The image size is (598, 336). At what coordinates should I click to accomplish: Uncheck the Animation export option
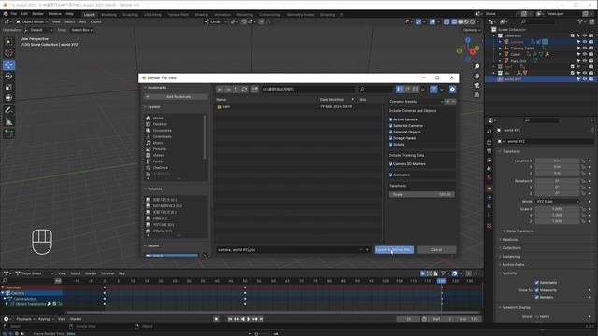[x=391, y=175]
